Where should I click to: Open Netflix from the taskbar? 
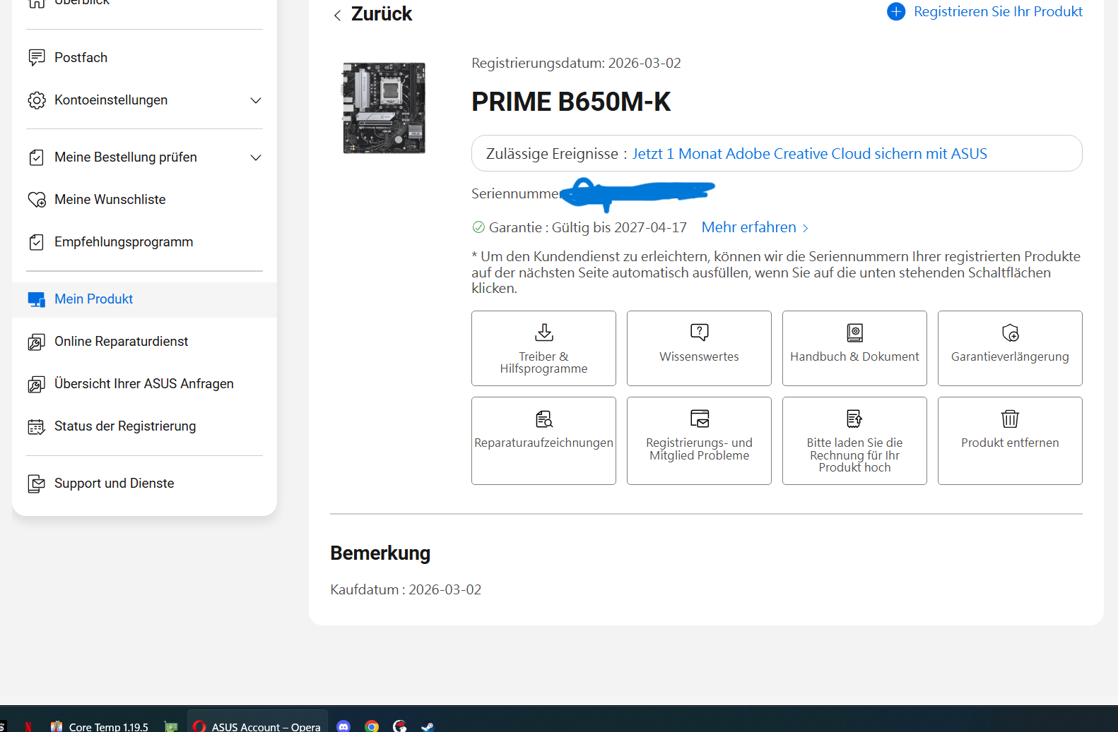28,726
